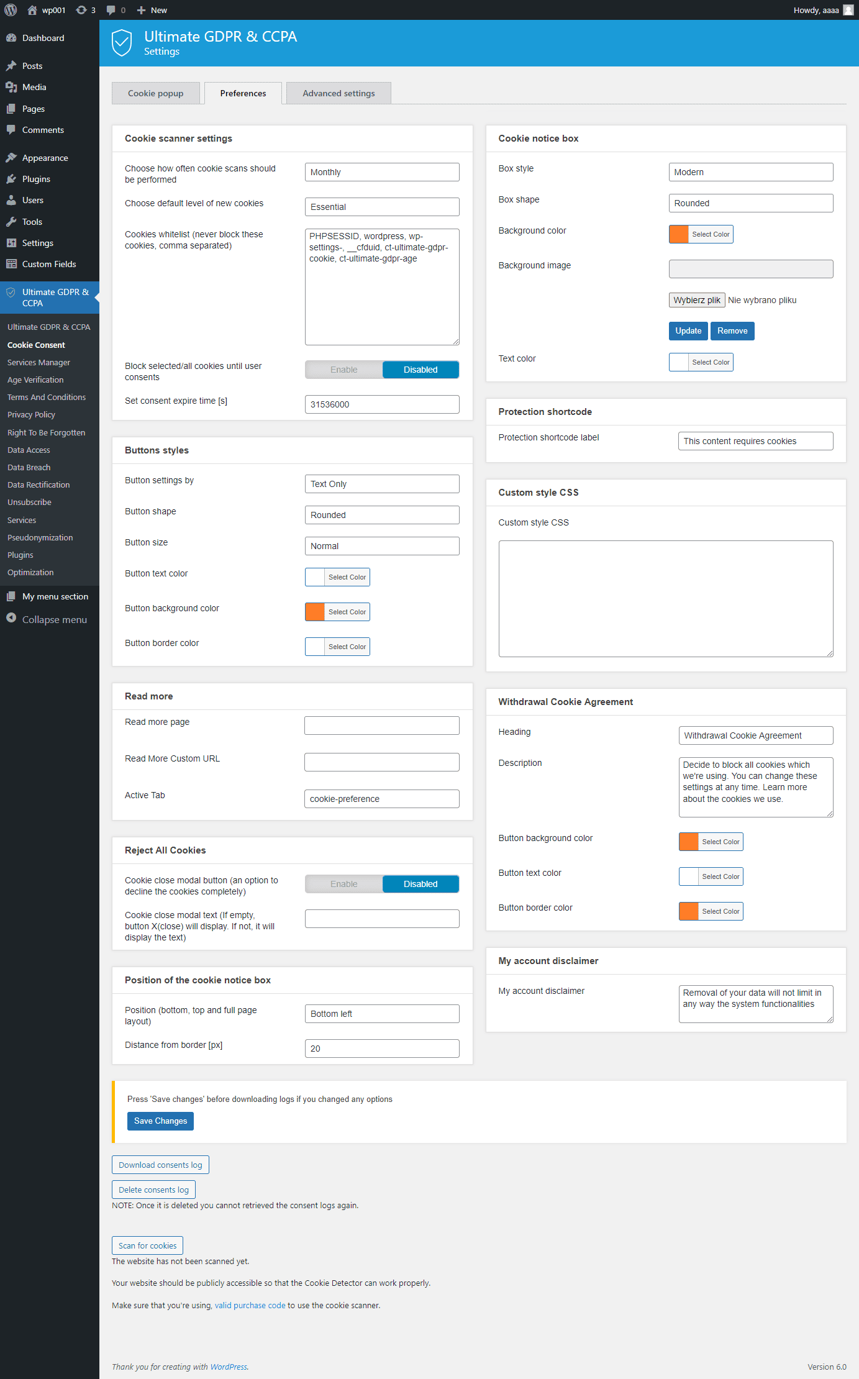Enable cookie close modal button

click(343, 884)
